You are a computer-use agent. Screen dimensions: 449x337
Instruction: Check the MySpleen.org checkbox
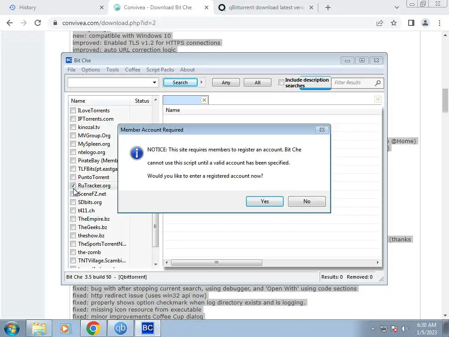(x=73, y=143)
